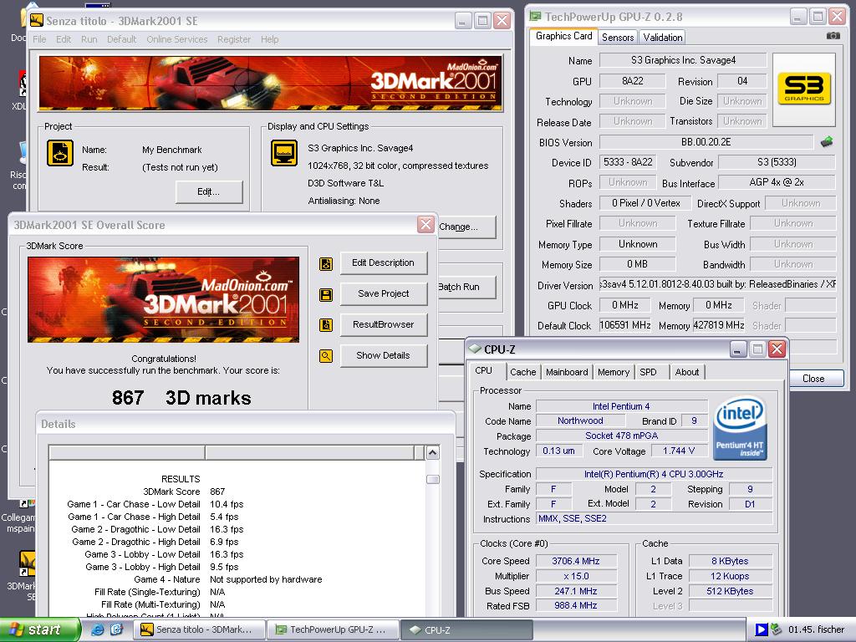
Task: Click the Bus Interface field AGP 4x @ 2x
Action: click(777, 182)
